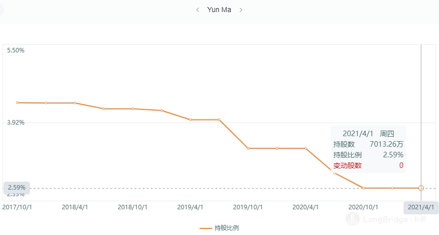
Task: Click the data point above 2019/4/1
Action: (x=190, y=120)
